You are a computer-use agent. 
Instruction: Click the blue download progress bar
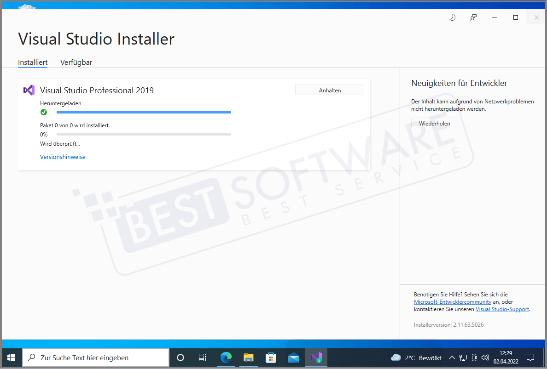click(143, 112)
